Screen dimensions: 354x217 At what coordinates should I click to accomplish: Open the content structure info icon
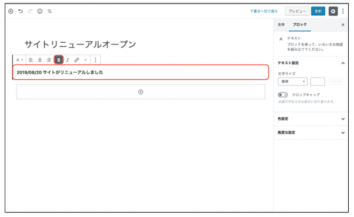(40, 11)
